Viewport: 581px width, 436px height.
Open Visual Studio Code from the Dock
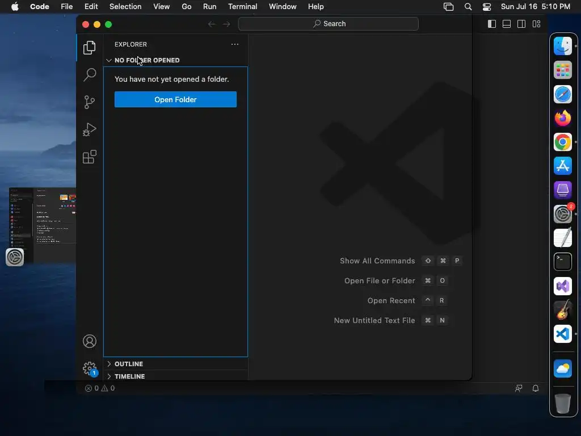[x=562, y=334]
